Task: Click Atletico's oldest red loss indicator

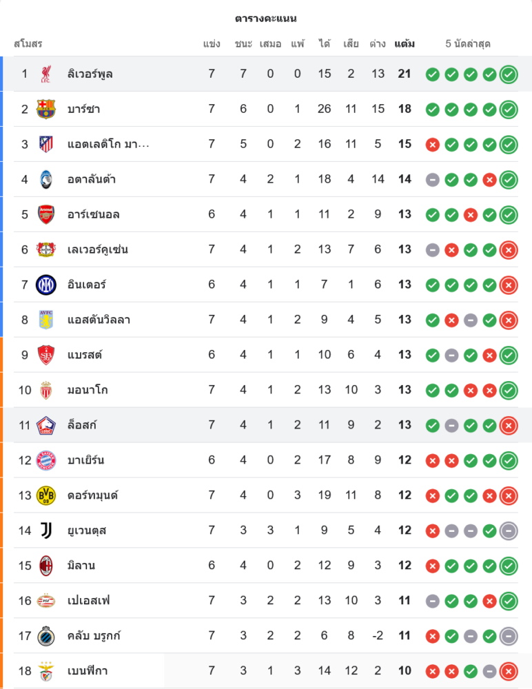Action: click(433, 144)
